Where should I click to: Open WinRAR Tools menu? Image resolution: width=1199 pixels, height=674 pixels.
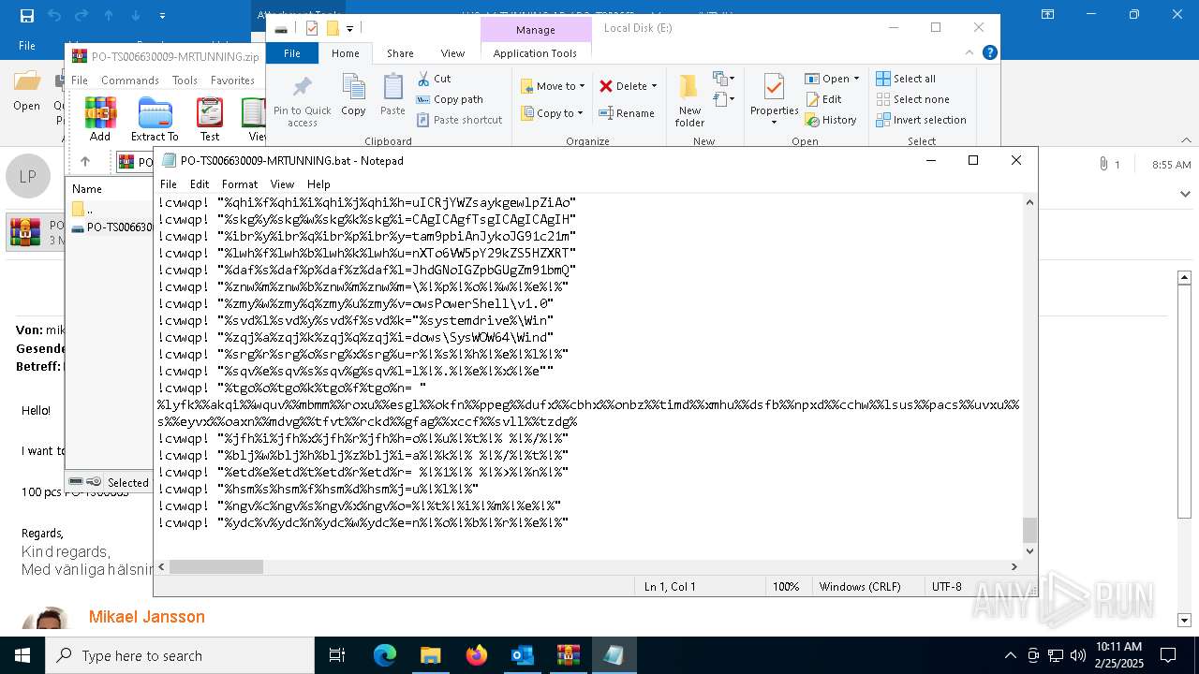click(185, 81)
